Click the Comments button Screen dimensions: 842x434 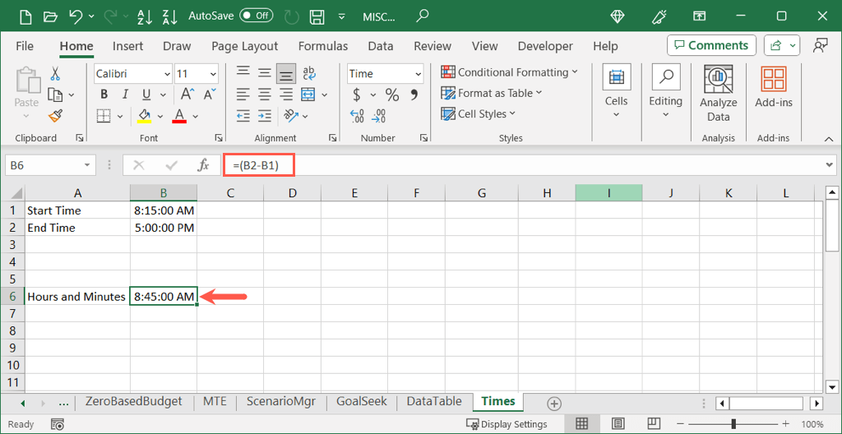point(711,45)
